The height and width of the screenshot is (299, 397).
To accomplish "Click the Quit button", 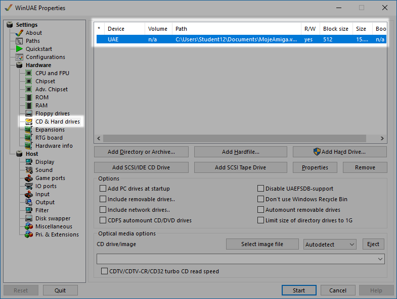I will click(60, 290).
